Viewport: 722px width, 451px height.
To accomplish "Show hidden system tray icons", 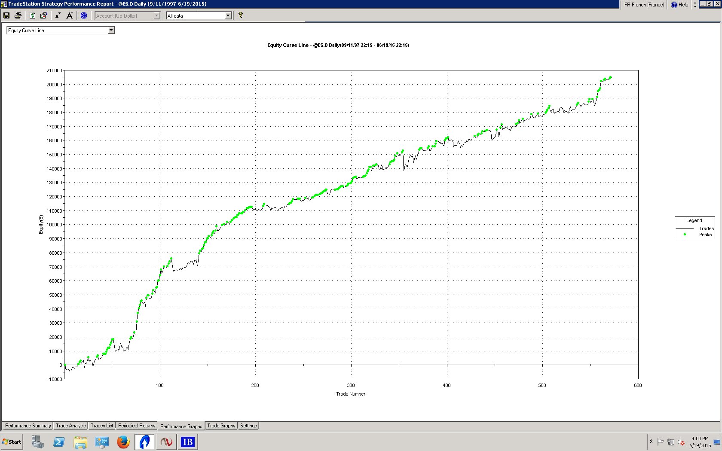I will pos(651,442).
